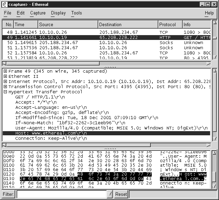Viewport: 219px width, 200px height.
Task: Sort packets by the Source column header
Action: [68, 24]
